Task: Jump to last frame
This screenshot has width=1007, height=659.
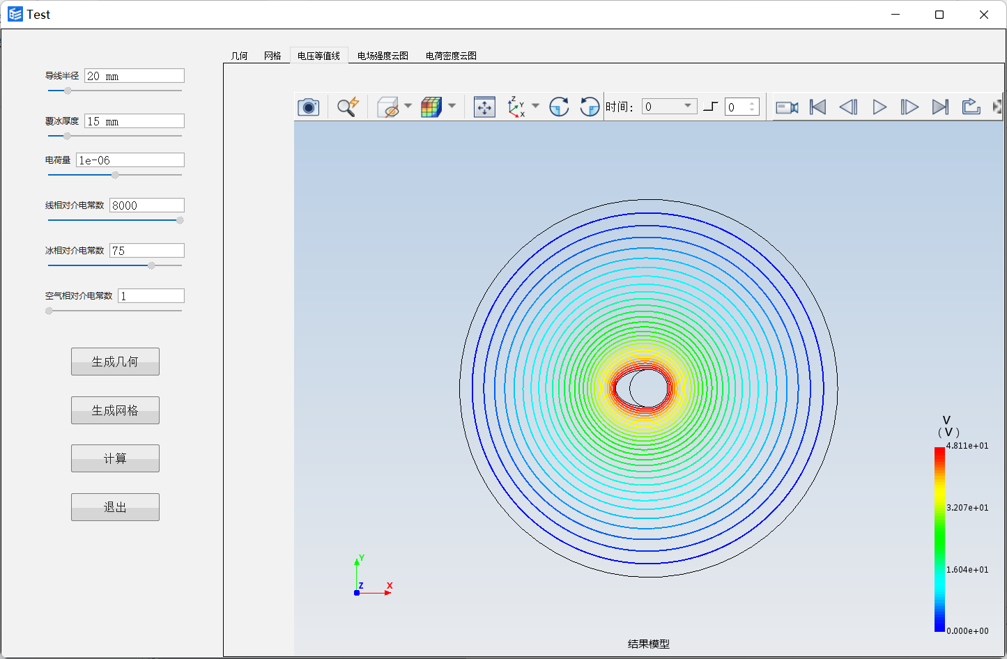Action: (940, 107)
